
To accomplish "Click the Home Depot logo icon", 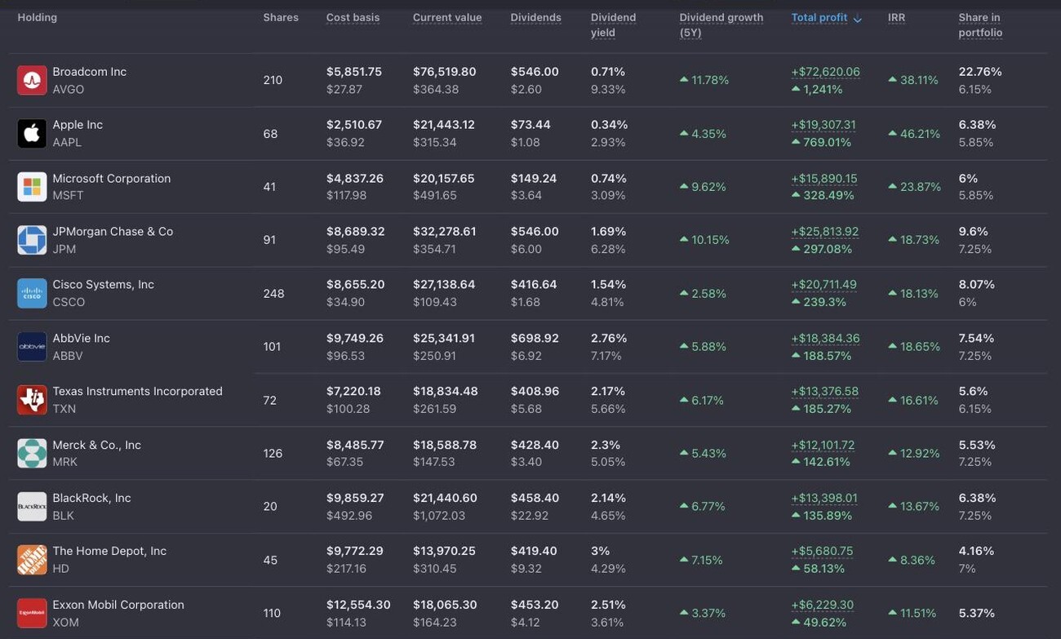I will (x=32, y=560).
